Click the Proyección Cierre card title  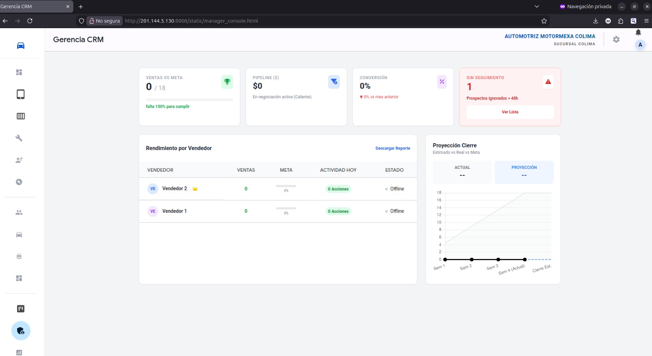455,145
